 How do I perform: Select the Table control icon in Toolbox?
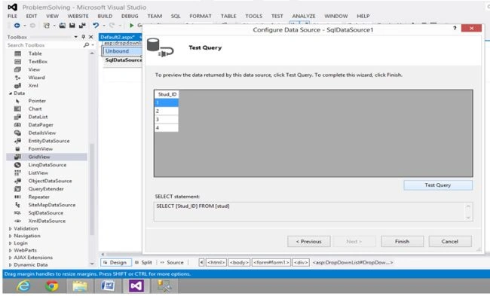[x=18, y=53]
